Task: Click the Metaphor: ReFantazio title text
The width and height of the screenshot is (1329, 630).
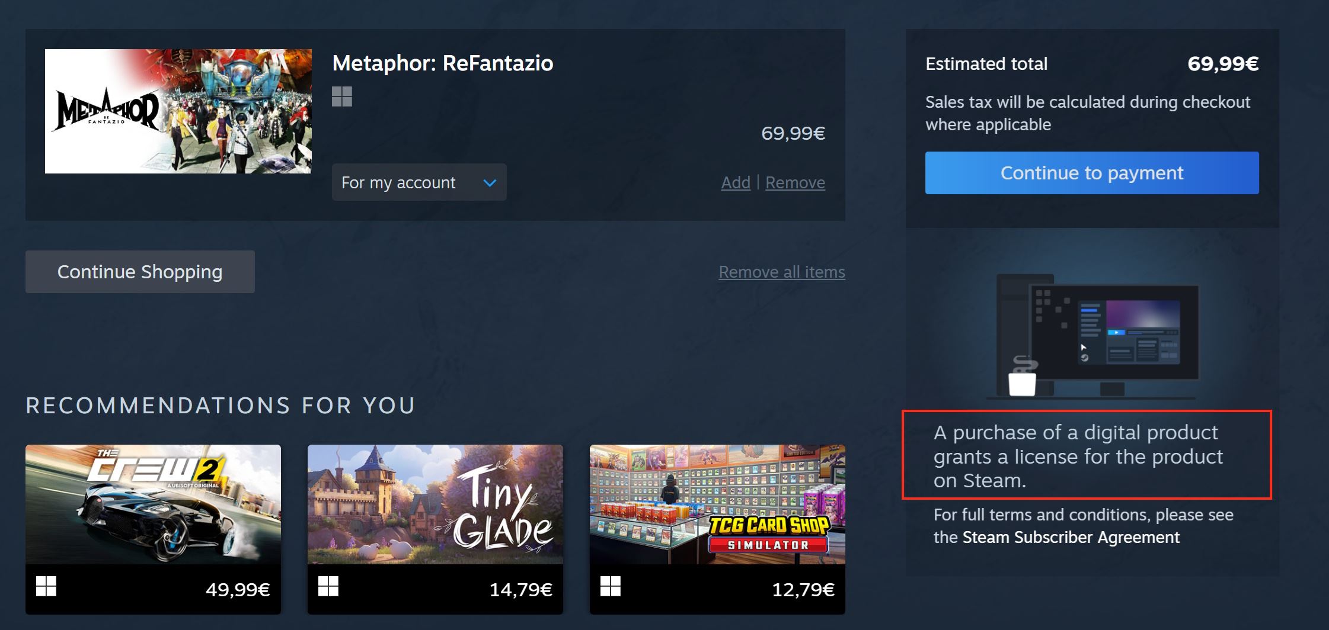Action: (443, 63)
